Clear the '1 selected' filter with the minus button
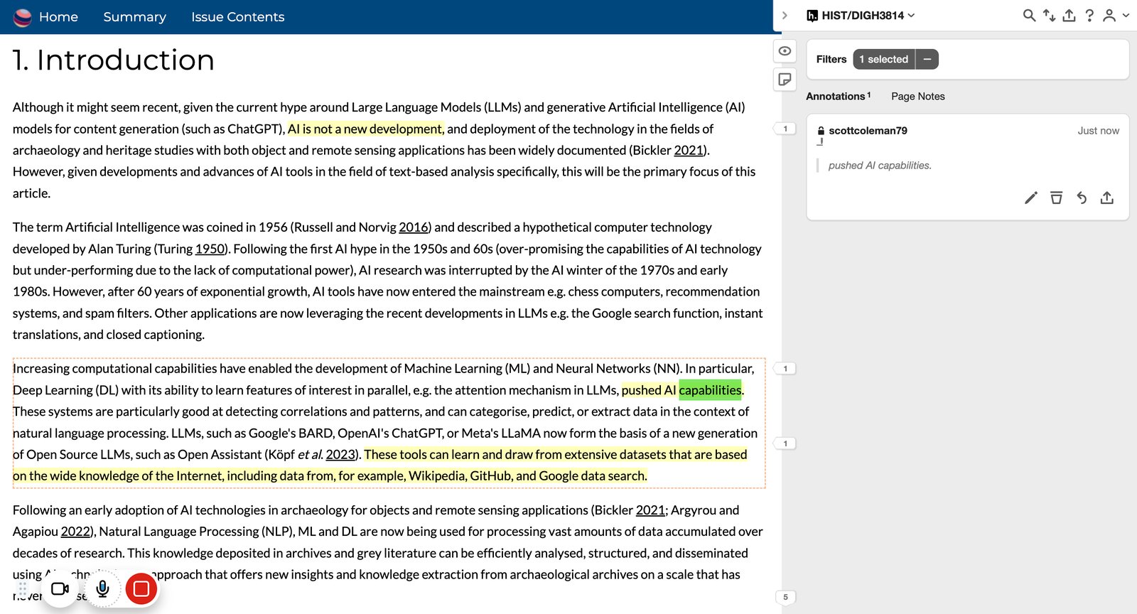Viewport: 1137px width, 614px height. tap(927, 59)
